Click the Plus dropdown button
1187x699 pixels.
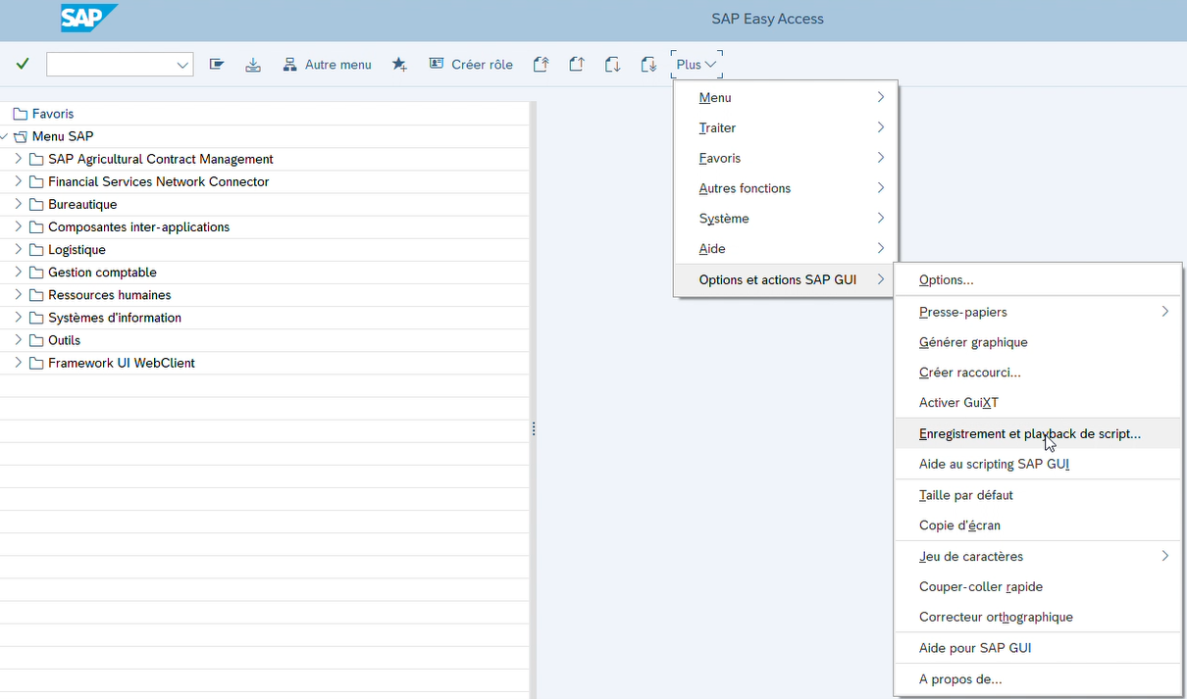[x=697, y=65]
